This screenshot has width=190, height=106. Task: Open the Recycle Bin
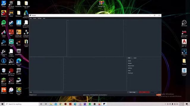[x=4, y=71]
